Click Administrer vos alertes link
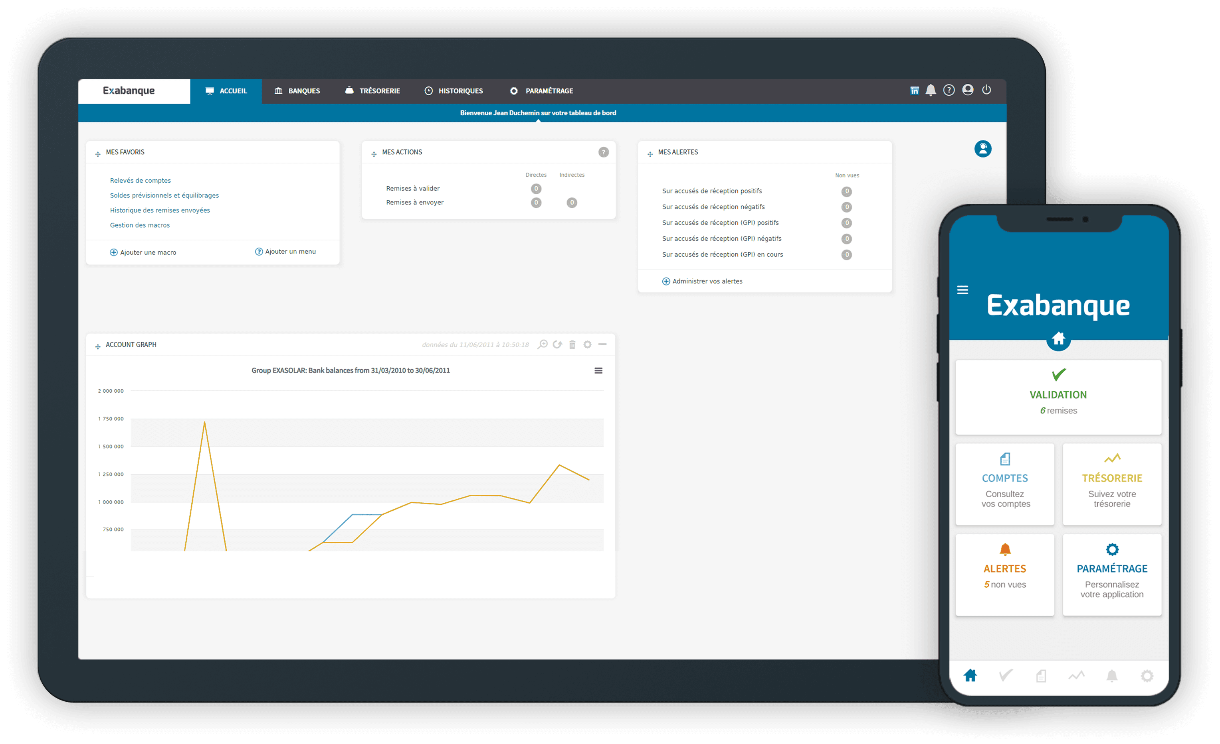Viewport: 1220px width, 744px height. tap(702, 281)
